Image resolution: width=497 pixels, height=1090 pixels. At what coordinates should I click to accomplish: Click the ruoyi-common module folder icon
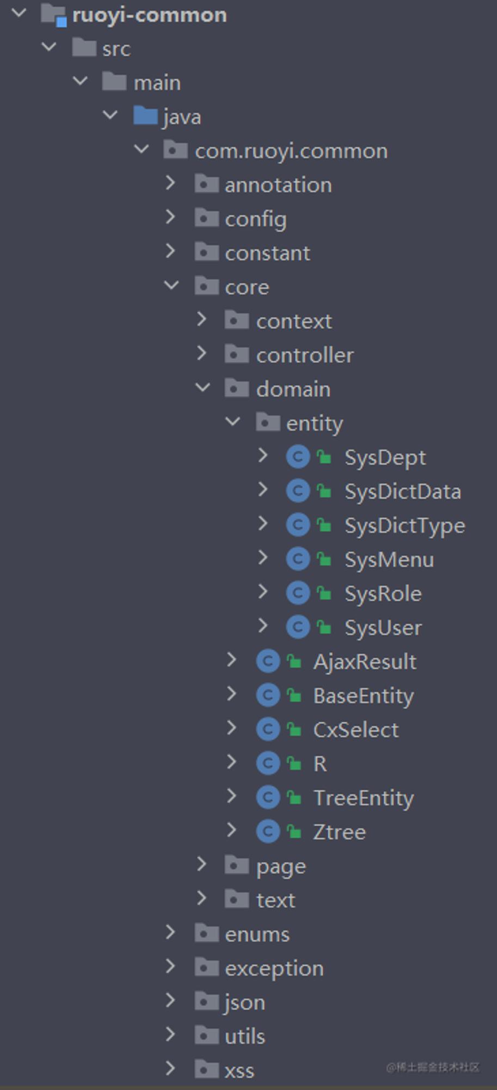pos(54,15)
